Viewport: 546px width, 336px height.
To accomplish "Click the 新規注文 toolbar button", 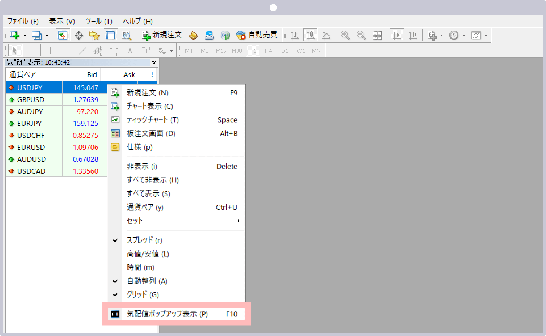I will pyautogui.click(x=162, y=35).
